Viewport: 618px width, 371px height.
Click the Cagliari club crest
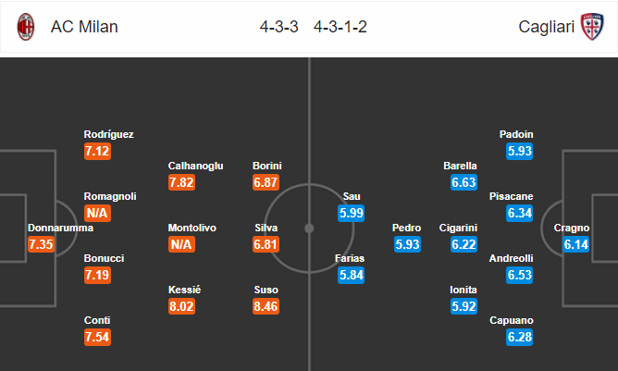pyautogui.click(x=592, y=27)
